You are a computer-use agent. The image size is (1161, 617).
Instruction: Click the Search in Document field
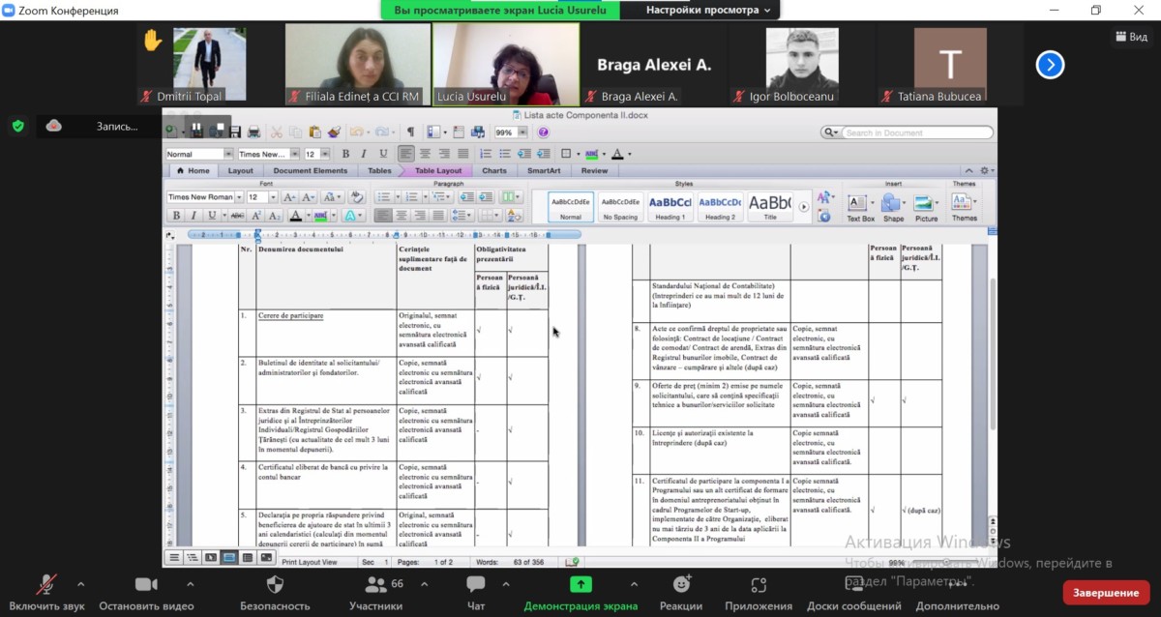pos(917,132)
